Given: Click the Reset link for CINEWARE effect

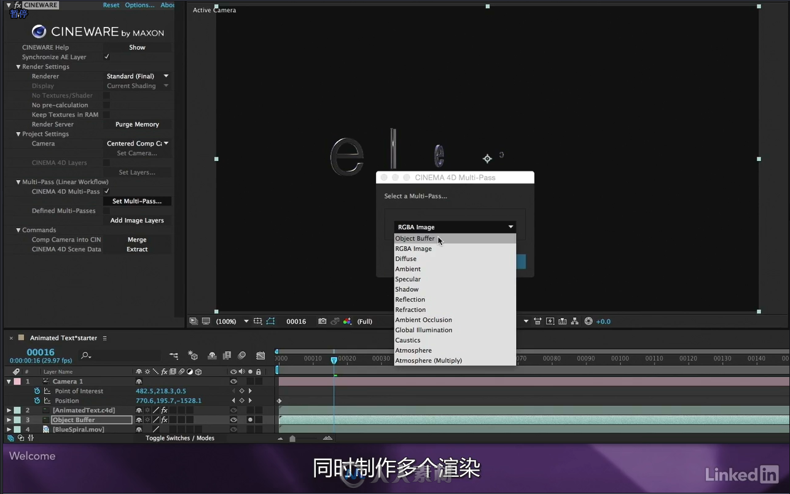Looking at the screenshot, I should coord(111,5).
